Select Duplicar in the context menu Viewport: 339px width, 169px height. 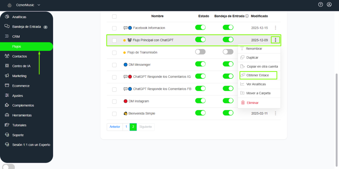tap(252, 58)
